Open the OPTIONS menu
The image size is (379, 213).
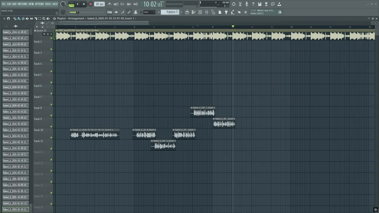coord(39,4)
